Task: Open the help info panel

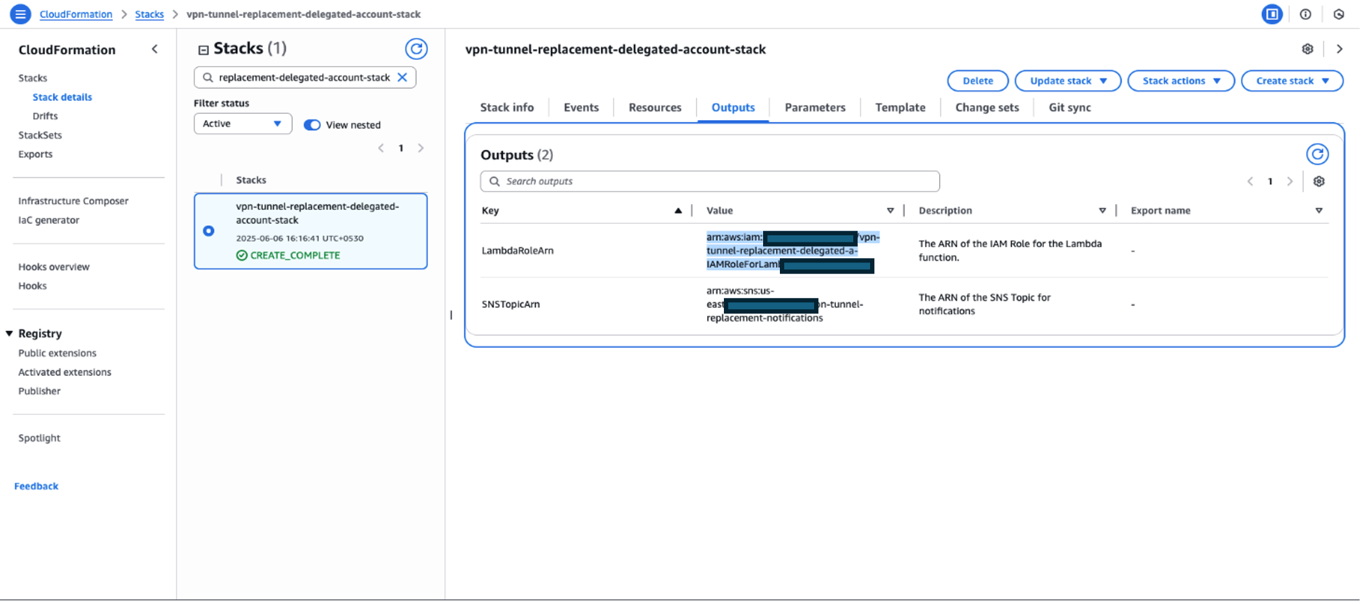Action: pyautogui.click(x=1305, y=14)
